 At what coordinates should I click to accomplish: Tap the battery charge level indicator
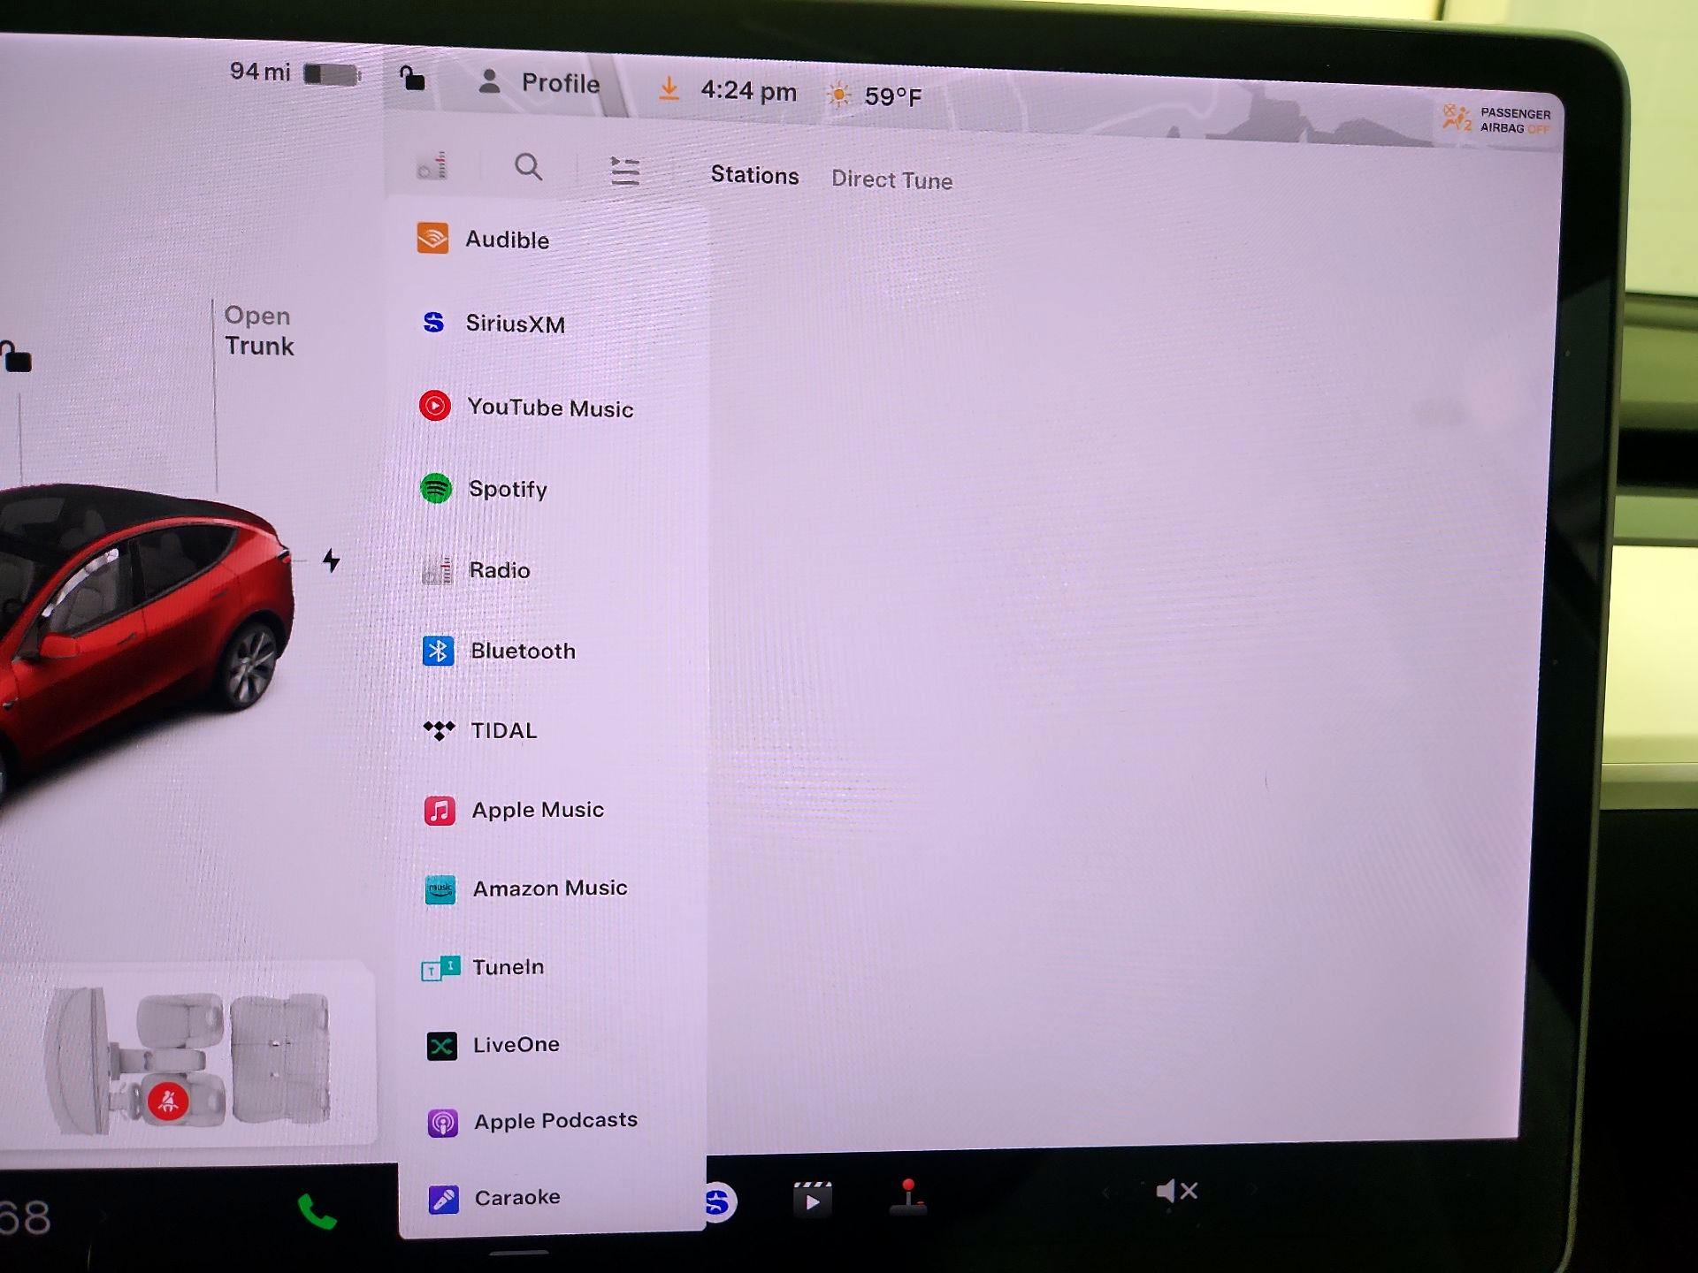333,74
